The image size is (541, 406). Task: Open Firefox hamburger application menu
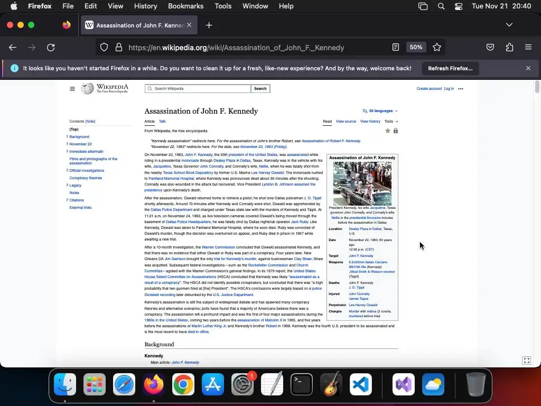click(x=528, y=47)
